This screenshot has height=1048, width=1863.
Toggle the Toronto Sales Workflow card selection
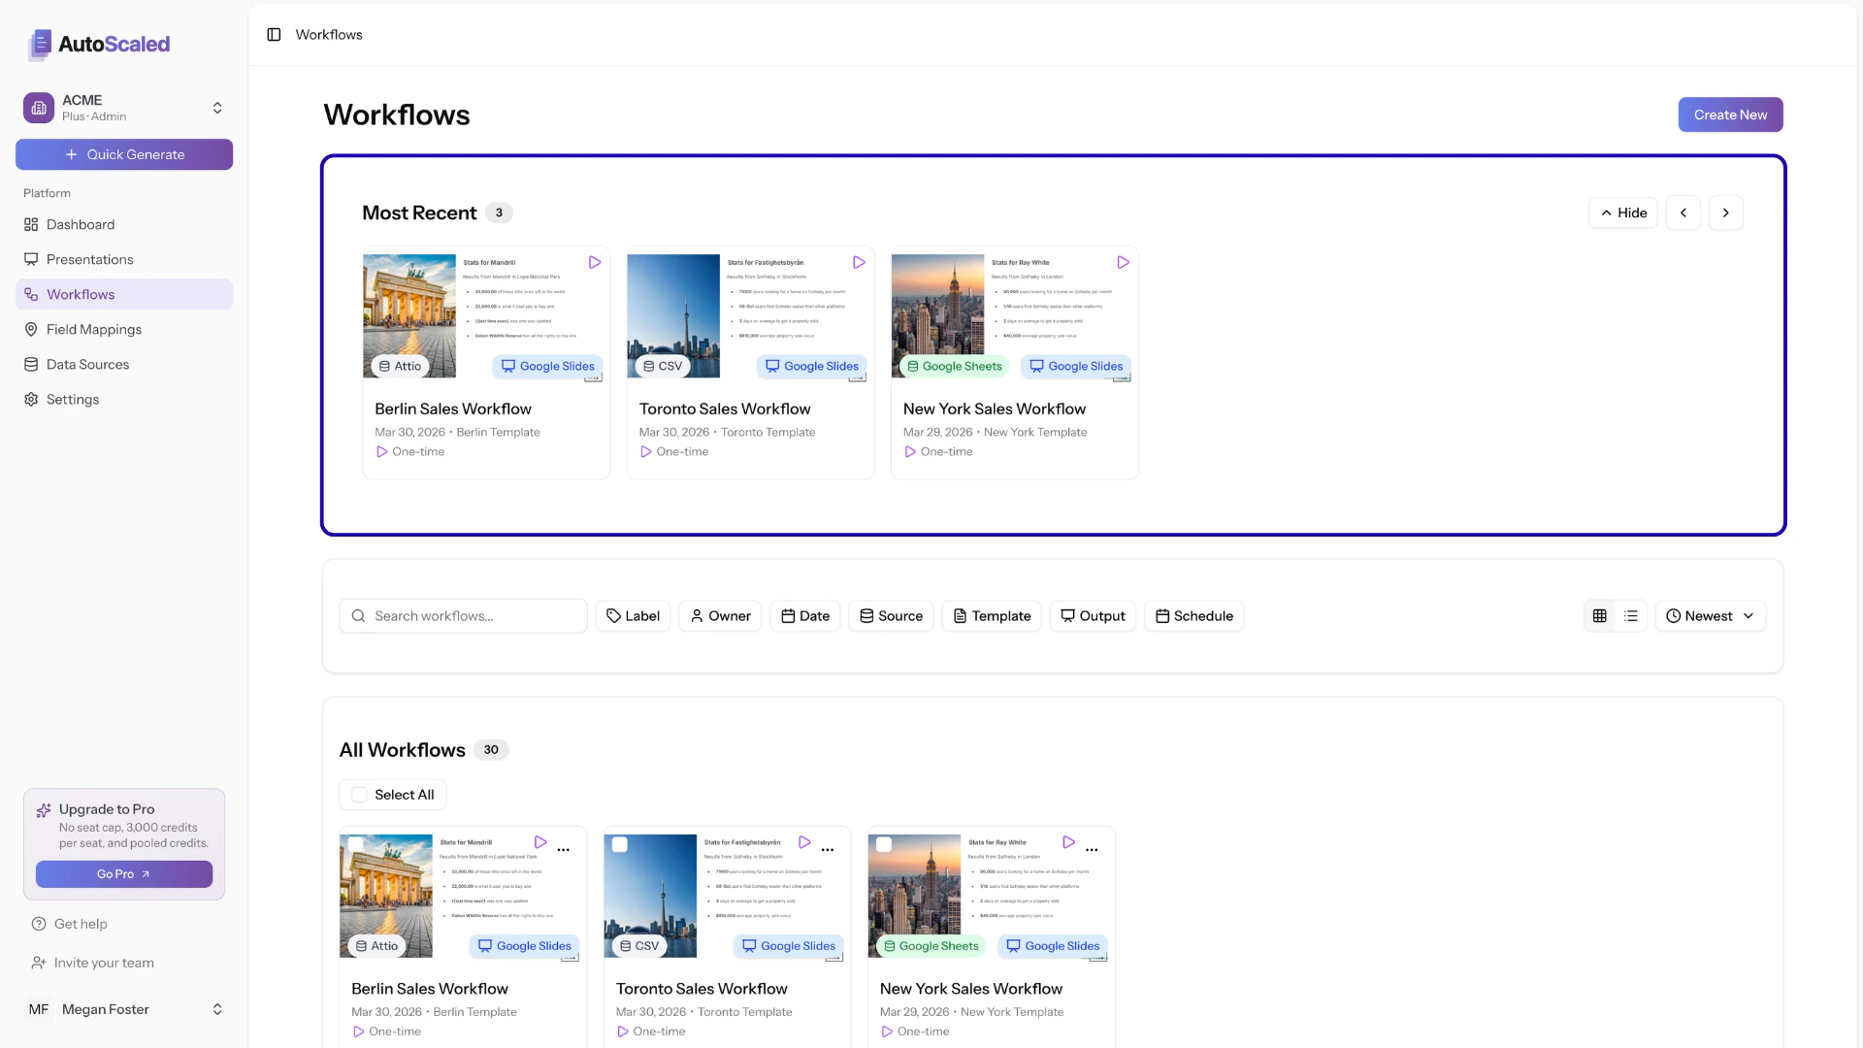click(x=621, y=843)
